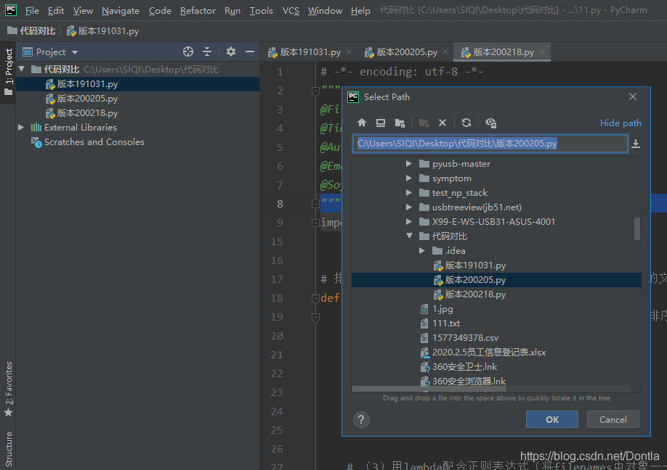
Task: Select Project Directory icon in dialog toolbar
Action: pos(400,123)
